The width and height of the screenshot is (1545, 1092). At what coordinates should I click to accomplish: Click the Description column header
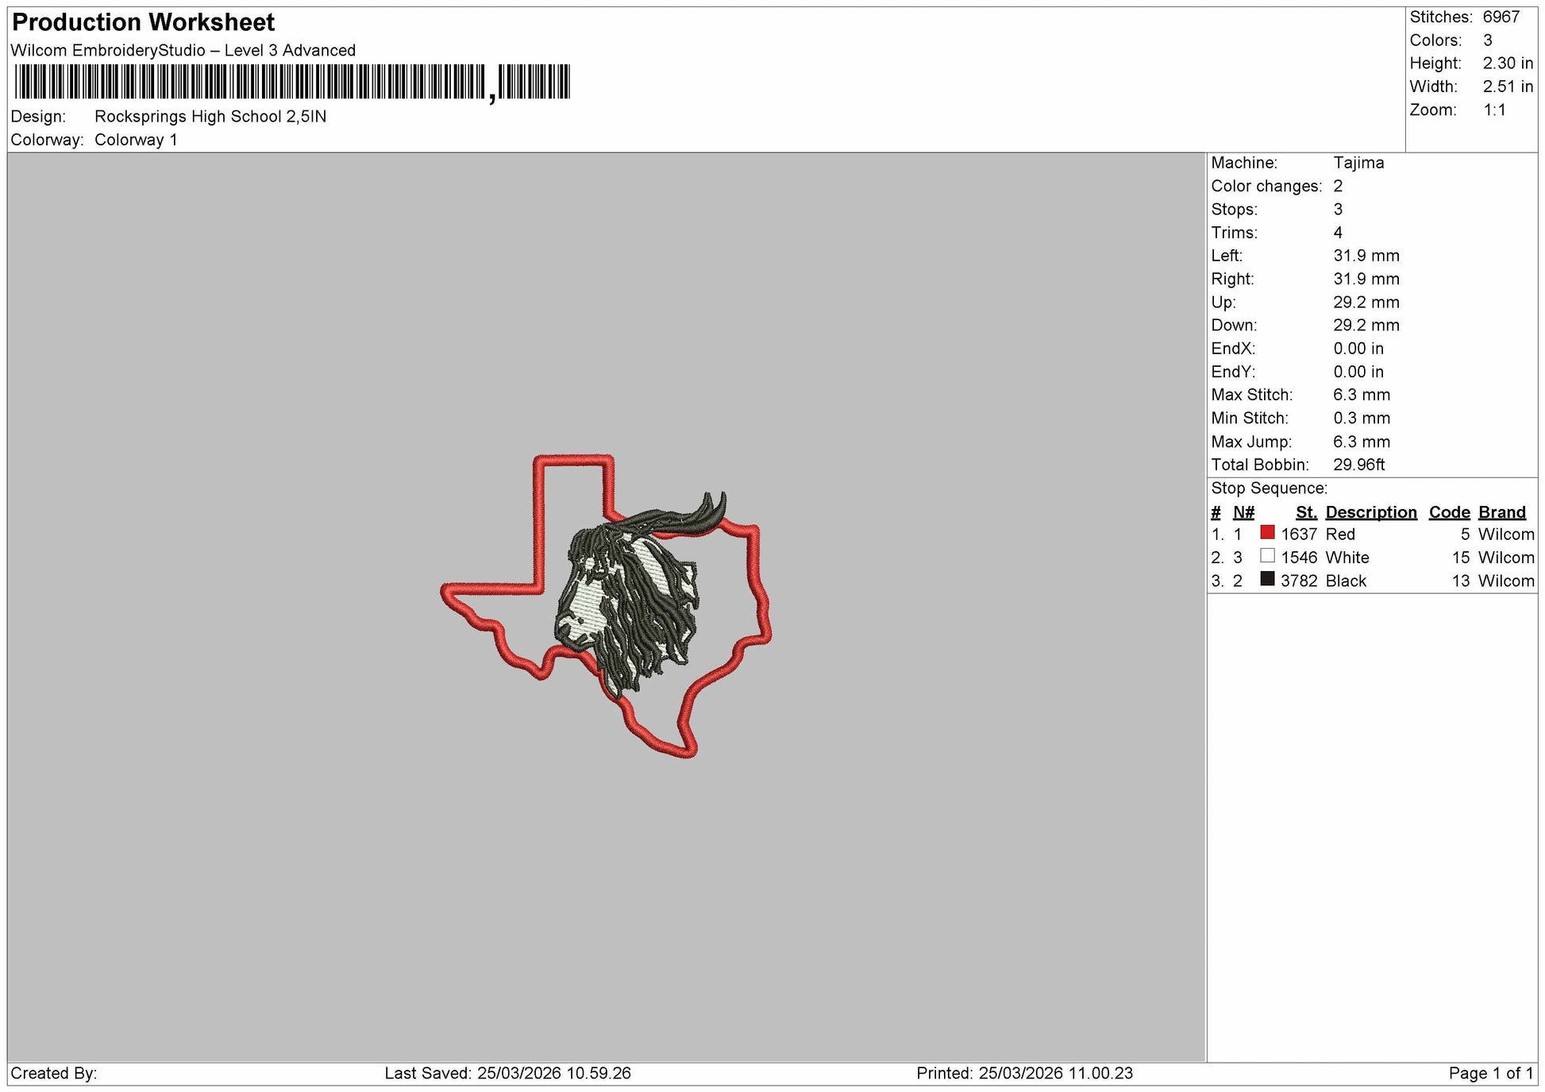pos(1371,512)
